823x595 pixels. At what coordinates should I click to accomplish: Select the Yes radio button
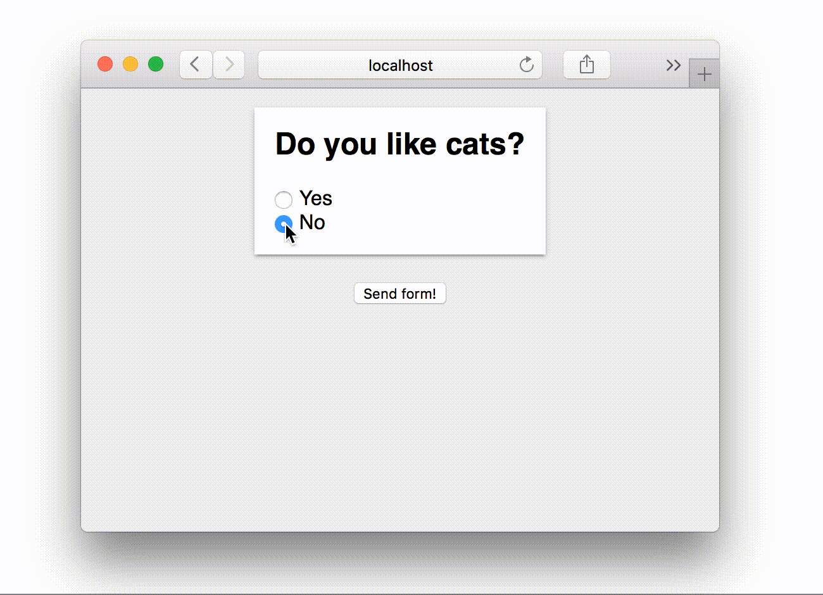[283, 199]
